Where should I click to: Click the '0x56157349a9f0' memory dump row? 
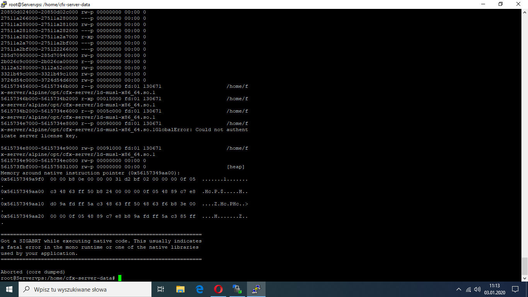pos(124,179)
